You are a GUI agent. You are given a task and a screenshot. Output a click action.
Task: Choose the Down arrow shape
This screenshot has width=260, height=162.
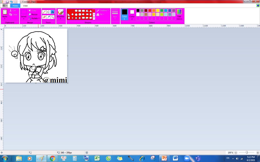pyautogui.click(x=69, y=18)
